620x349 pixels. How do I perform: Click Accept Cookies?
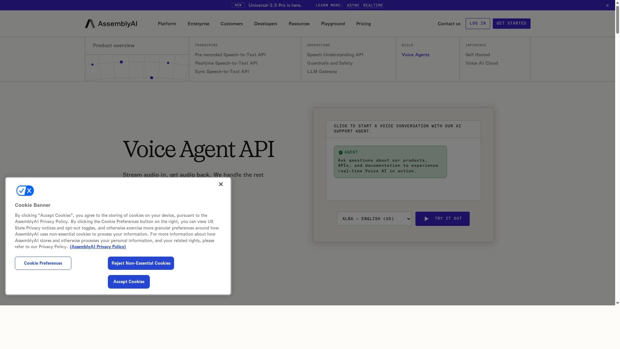coord(129,282)
